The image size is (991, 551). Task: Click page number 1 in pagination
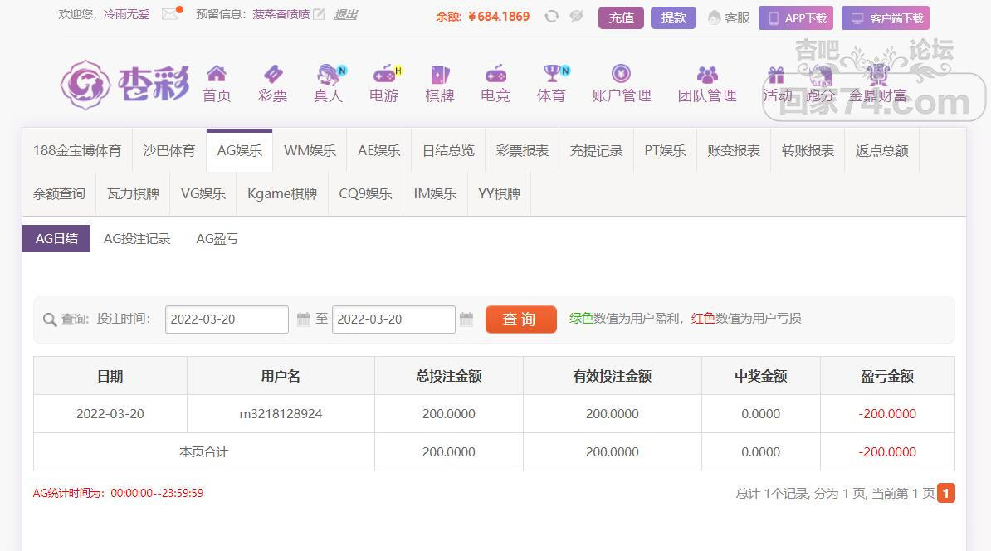coord(946,493)
